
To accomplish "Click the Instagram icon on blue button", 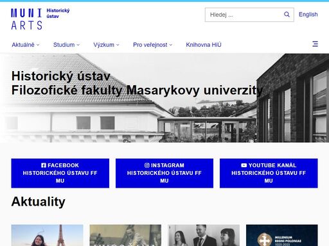I will click(x=147, y=165).
